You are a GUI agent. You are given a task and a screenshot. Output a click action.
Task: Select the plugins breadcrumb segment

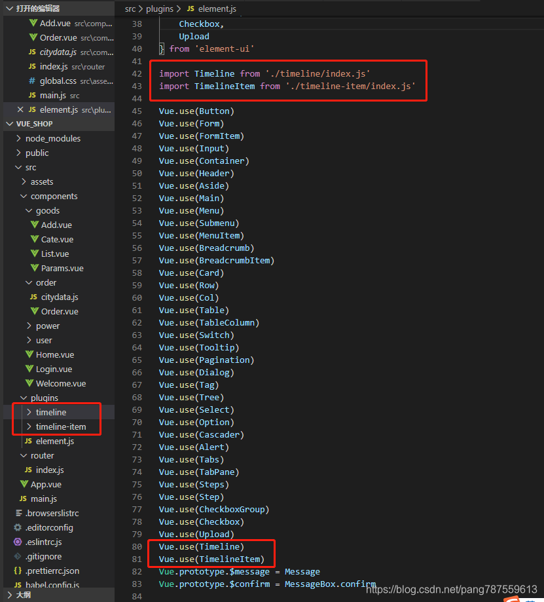pyautogui.click(x=160, y=9)
